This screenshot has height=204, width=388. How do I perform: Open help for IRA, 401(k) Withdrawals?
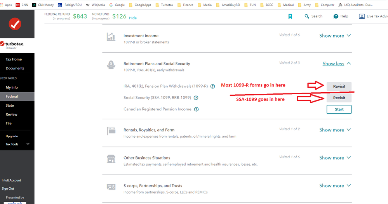(212, 86)
